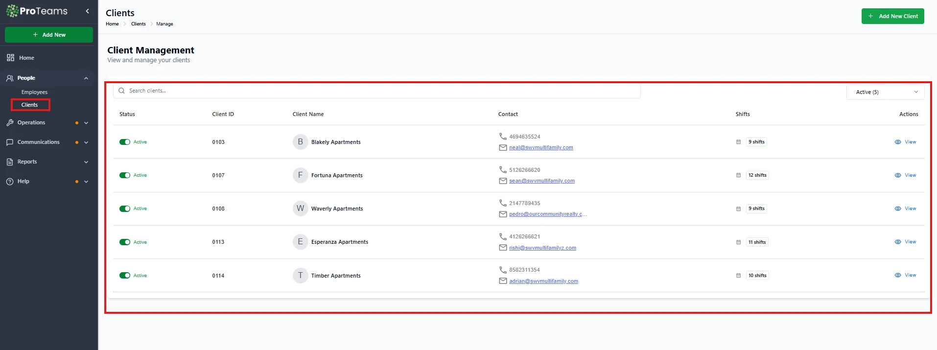The width and height of the screenshot is (937, 350).
Task: Toggle Active status for Blakely Apartments
Action: [x=125, y=142]
